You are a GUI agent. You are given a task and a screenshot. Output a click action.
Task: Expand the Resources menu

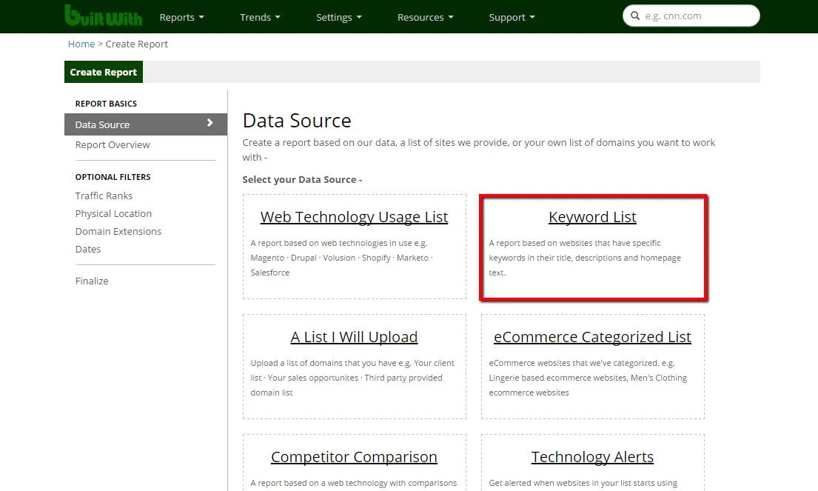tap(425, 17)
